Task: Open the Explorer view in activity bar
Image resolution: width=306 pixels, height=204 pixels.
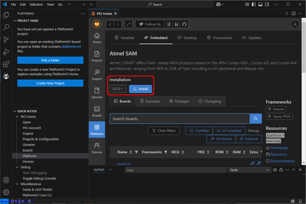Action: 6,15
